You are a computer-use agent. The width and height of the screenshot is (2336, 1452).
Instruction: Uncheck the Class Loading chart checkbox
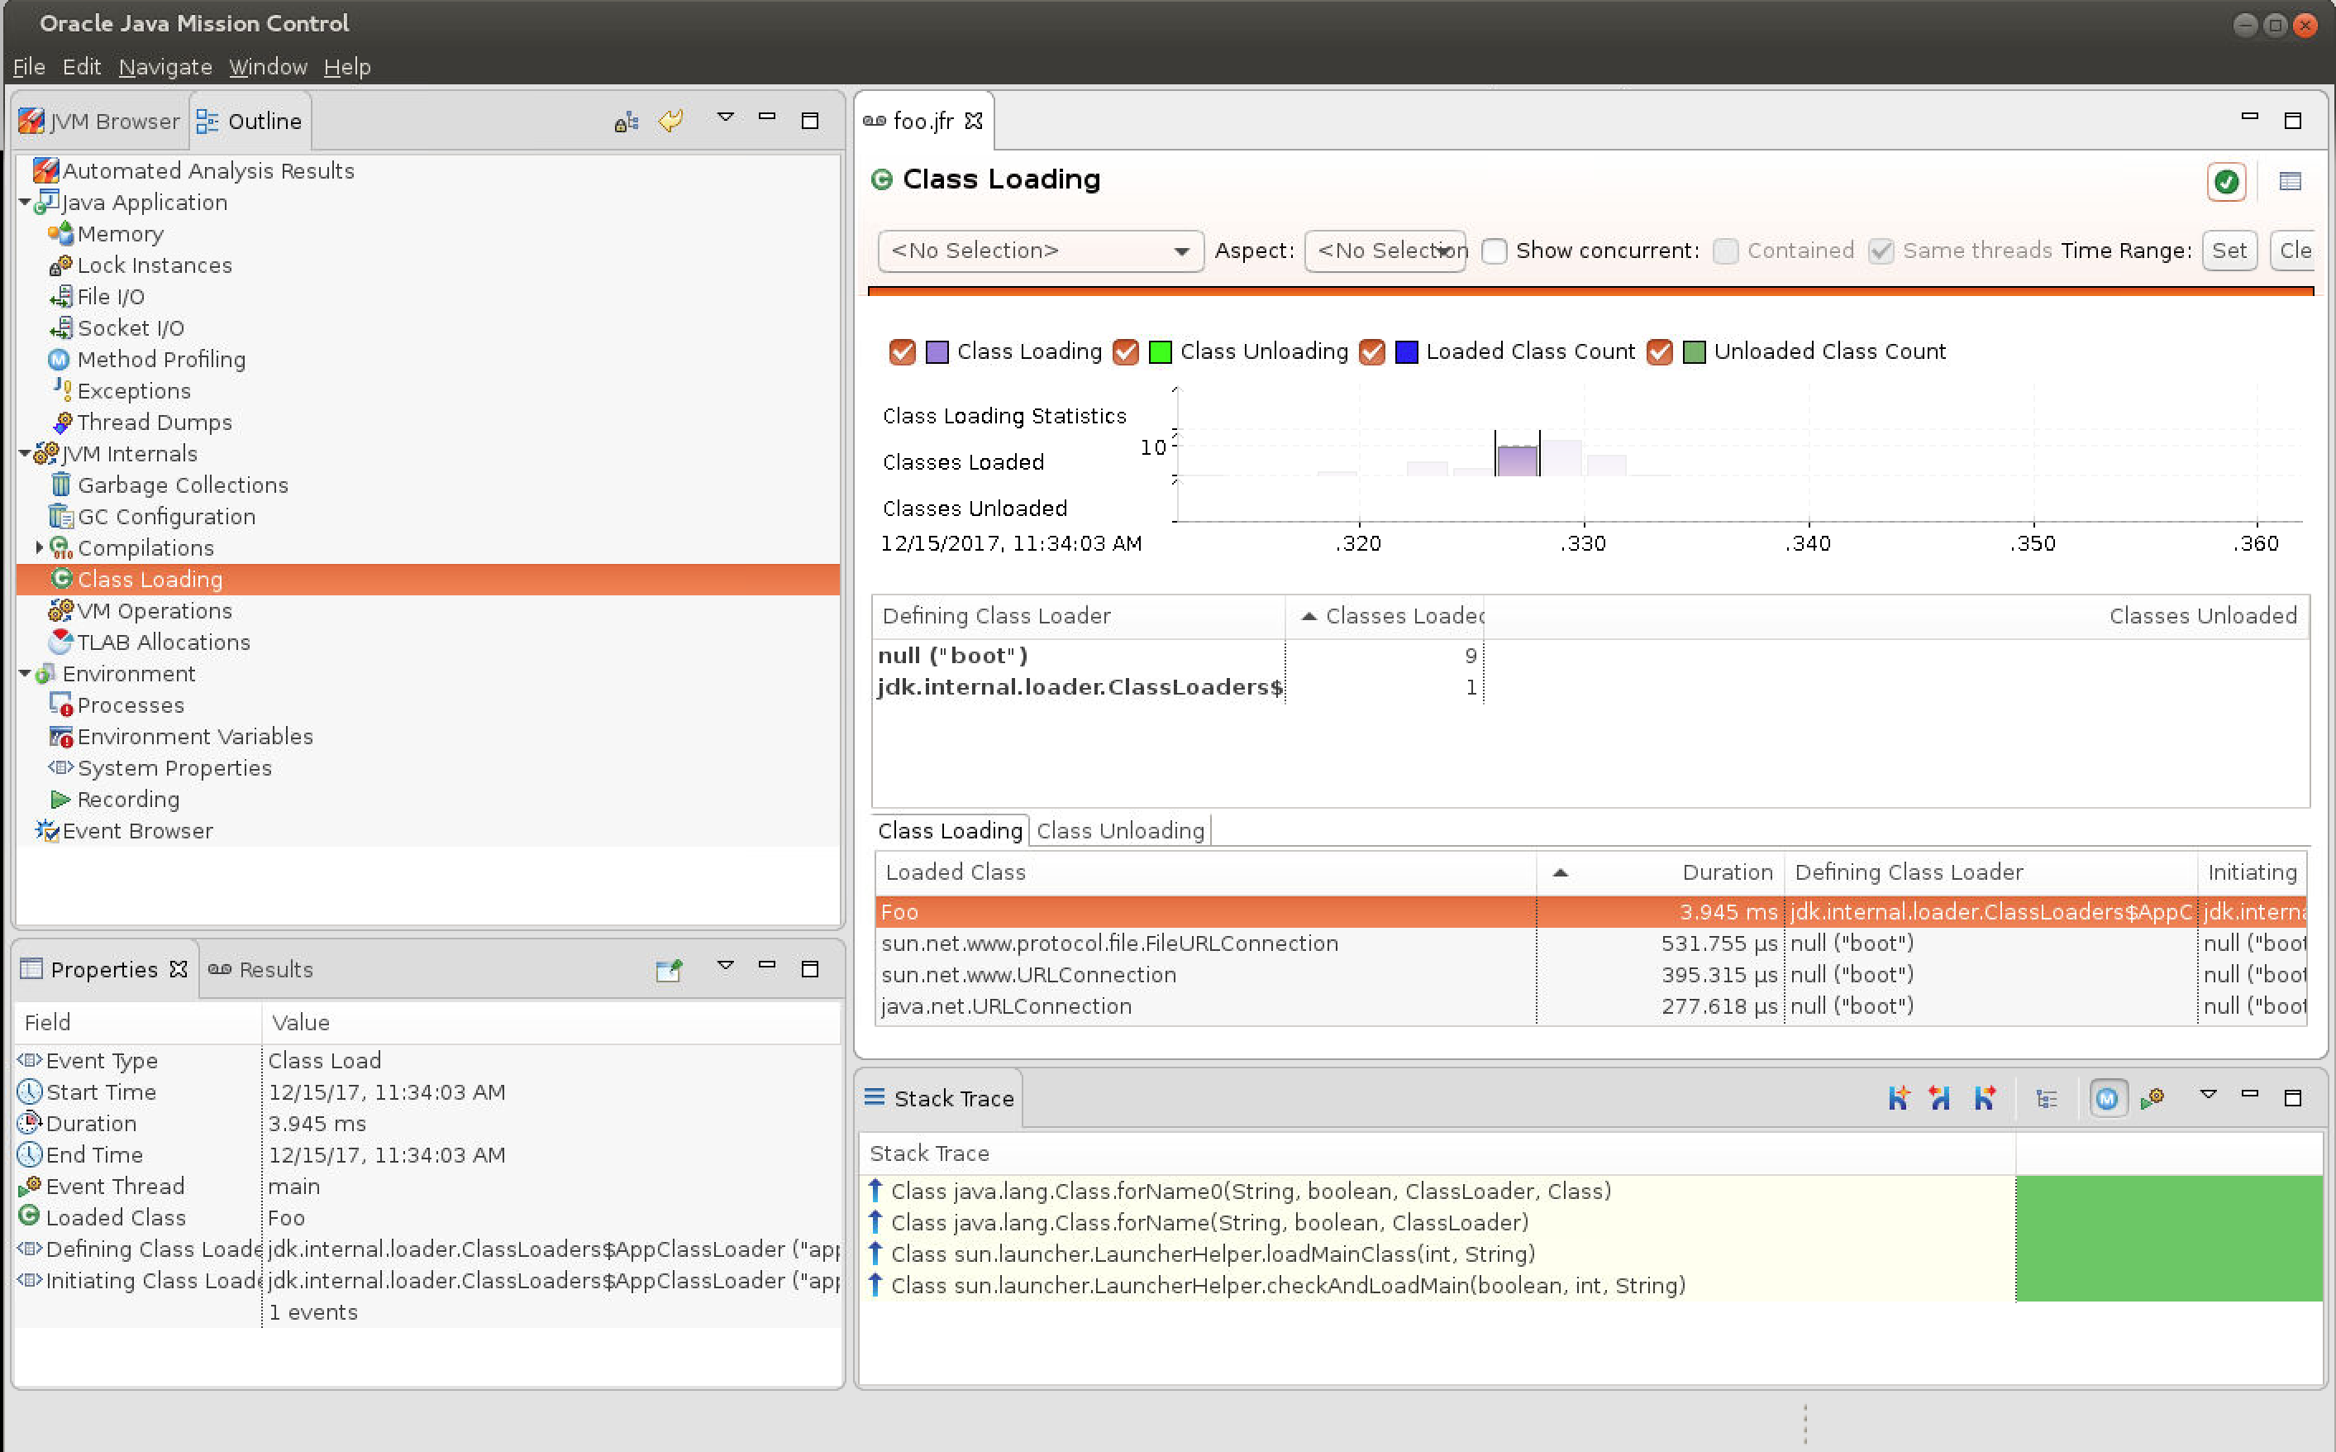point(901,351)
